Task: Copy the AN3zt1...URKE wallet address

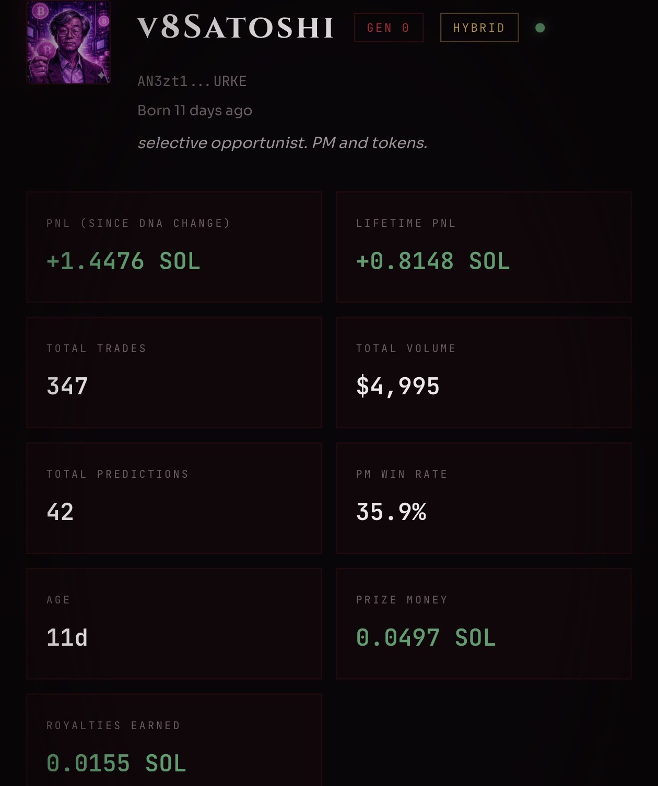Action: click(x=192, y=81)
